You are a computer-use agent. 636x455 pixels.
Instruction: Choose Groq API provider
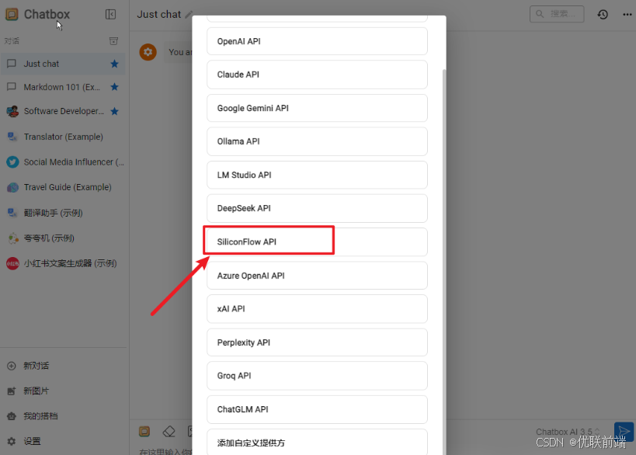(317, 376)
